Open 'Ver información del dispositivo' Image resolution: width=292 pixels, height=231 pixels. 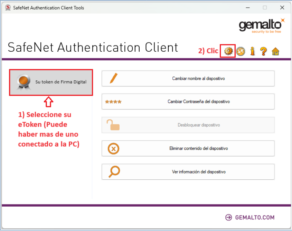(x=199, y=172)
